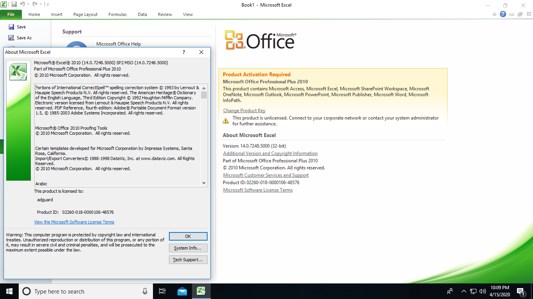Click scrollbar down arrow in credits box

pos(204,183)
